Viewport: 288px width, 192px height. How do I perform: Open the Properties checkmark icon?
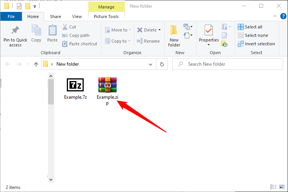coord(209,30)
